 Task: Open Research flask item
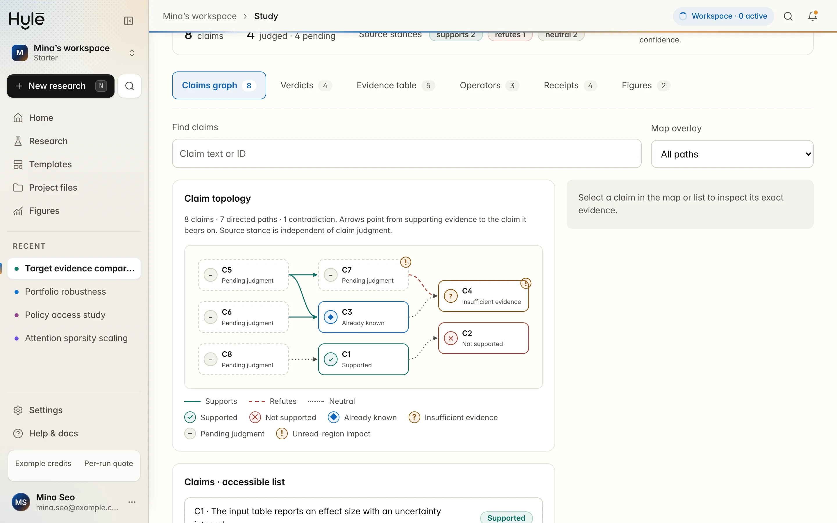click(74, 141)
